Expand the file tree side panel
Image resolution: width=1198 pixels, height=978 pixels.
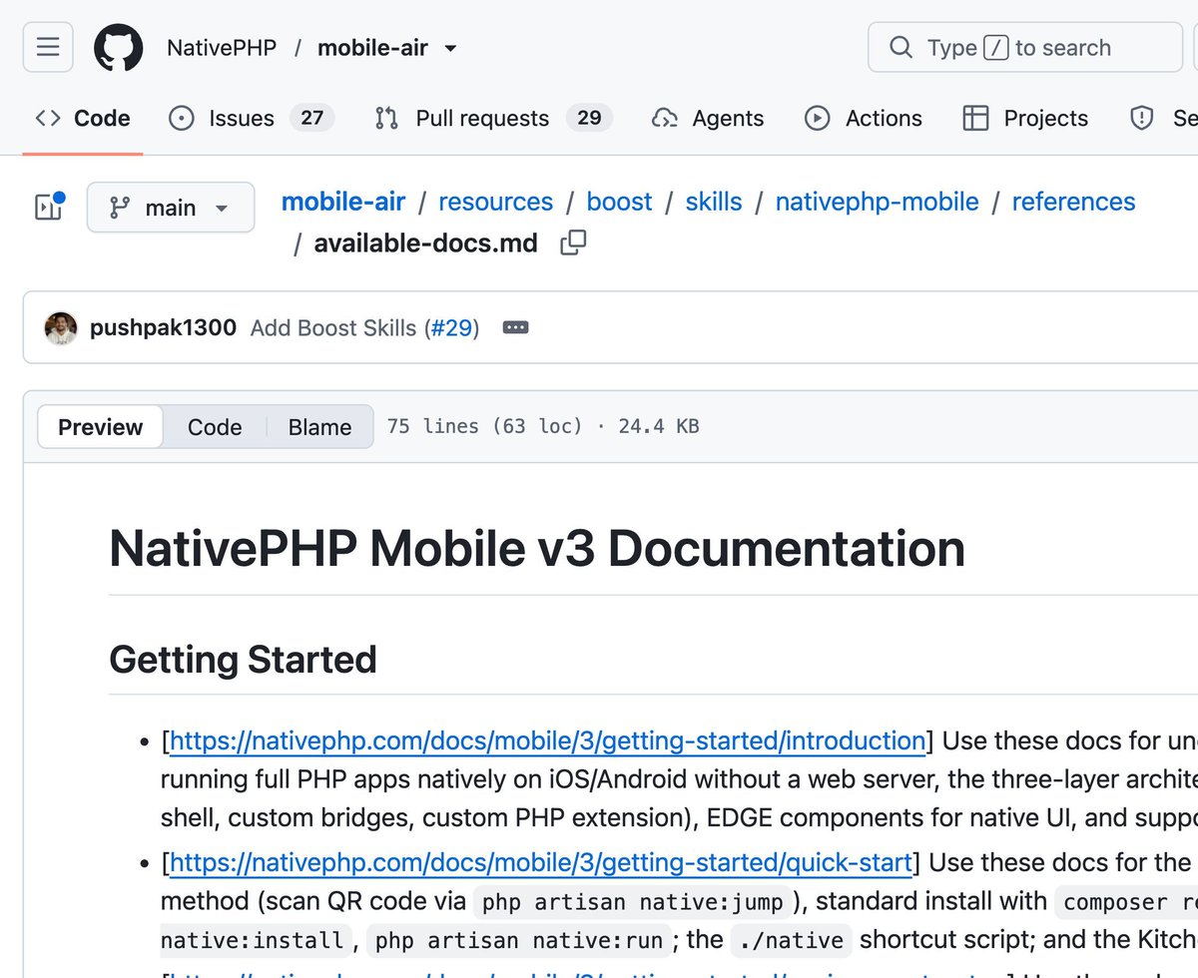point(49,207)
